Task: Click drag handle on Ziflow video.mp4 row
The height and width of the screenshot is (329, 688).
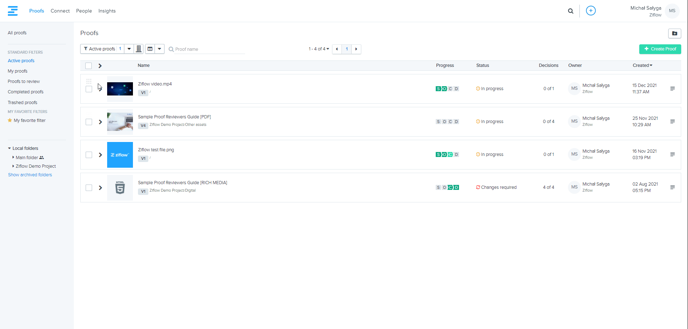Action: [x=89, y=82]
